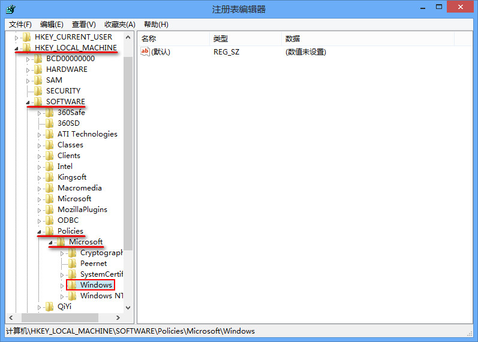Expand the Windows NT key
This screenshot has width=478, height=342.
pyautogui.click(x=62, y=296)
